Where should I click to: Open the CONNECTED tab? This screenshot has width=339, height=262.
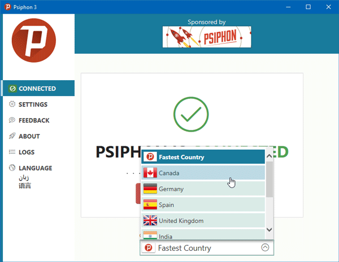[x=38, y=88]
